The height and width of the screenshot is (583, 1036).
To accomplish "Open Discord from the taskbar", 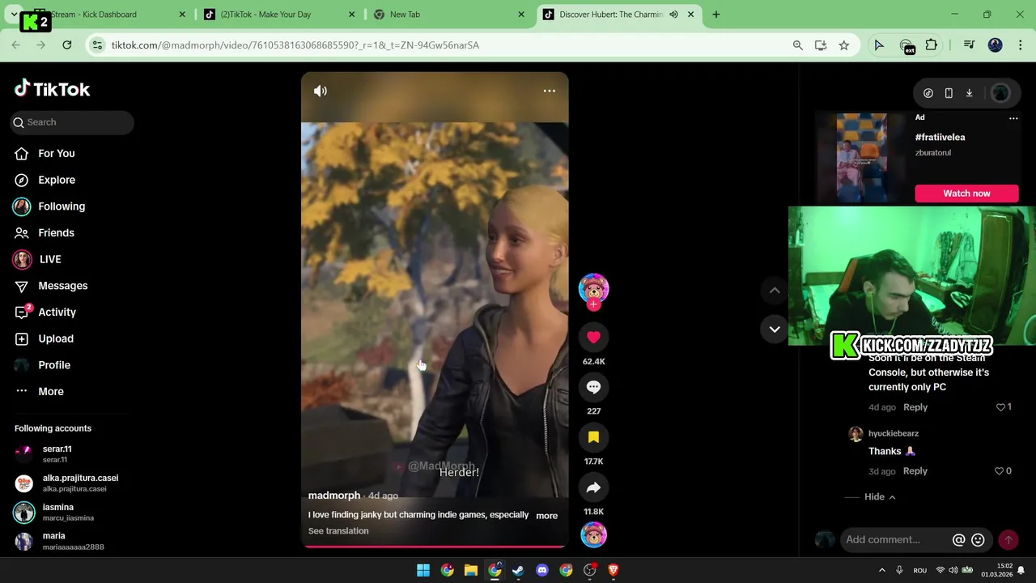I will [x=542, y=570].
